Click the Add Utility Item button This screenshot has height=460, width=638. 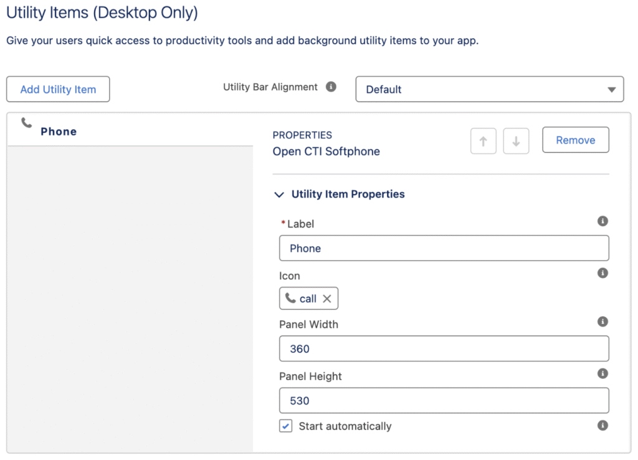pos(58,89)
